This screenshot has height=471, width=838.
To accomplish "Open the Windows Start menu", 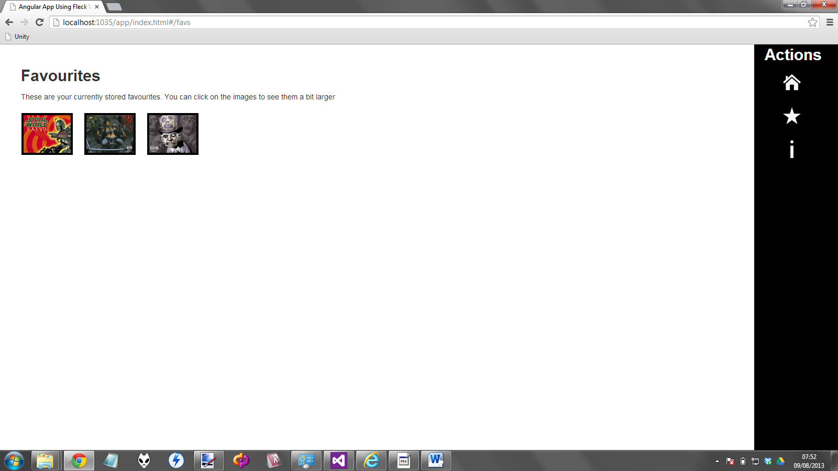I will pyautogui.click(x=14, y=461).
